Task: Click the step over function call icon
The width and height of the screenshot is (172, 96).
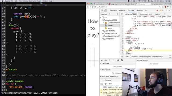Action: pos(106,60)
